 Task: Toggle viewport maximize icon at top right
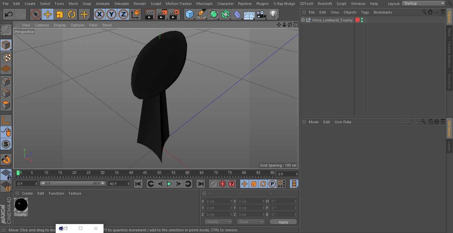pos(295,25)
